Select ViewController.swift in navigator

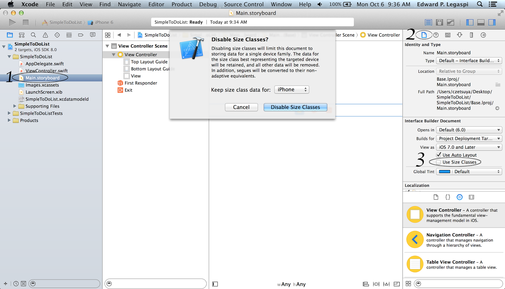click(x=46, y=71)
